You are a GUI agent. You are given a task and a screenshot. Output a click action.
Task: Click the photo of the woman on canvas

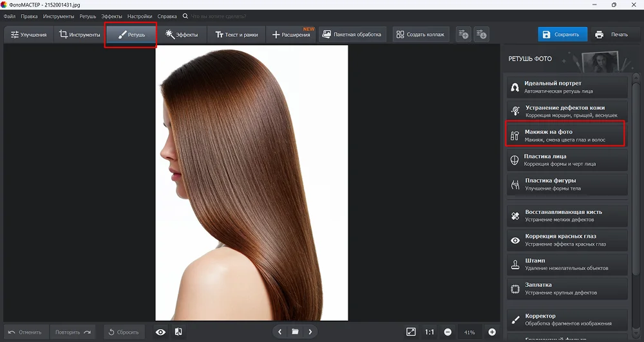point(251,183)
